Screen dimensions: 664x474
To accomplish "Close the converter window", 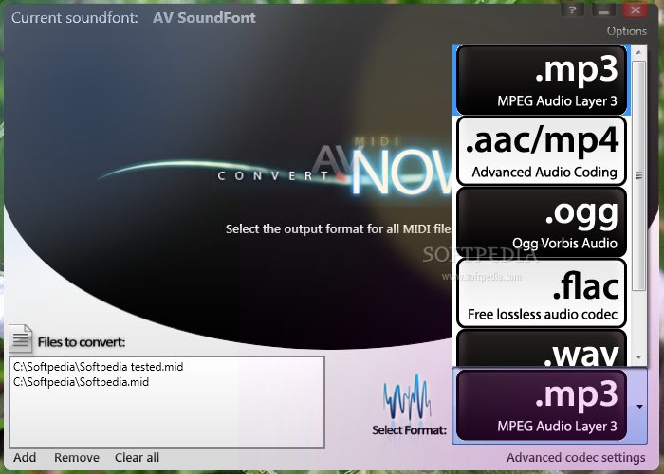I will (636, 9).
